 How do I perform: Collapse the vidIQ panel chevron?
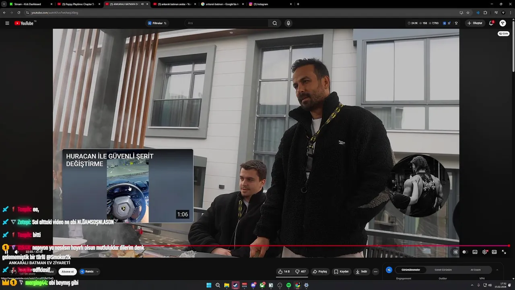pyautogui.click(x=497, y=270)
